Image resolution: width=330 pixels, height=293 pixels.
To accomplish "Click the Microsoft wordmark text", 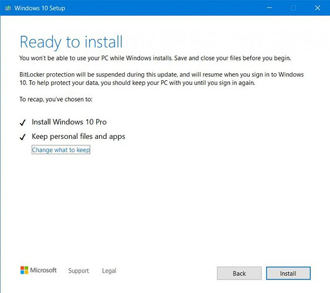I will (x=43, y=270).
